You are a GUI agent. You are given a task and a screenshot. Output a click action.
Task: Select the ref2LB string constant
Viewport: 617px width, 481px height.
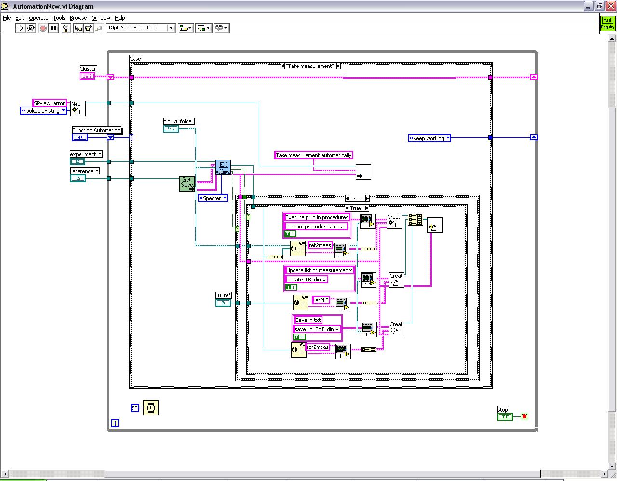click(321, 300)
